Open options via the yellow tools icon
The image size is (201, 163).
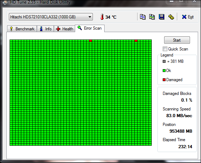coord(171,17)
